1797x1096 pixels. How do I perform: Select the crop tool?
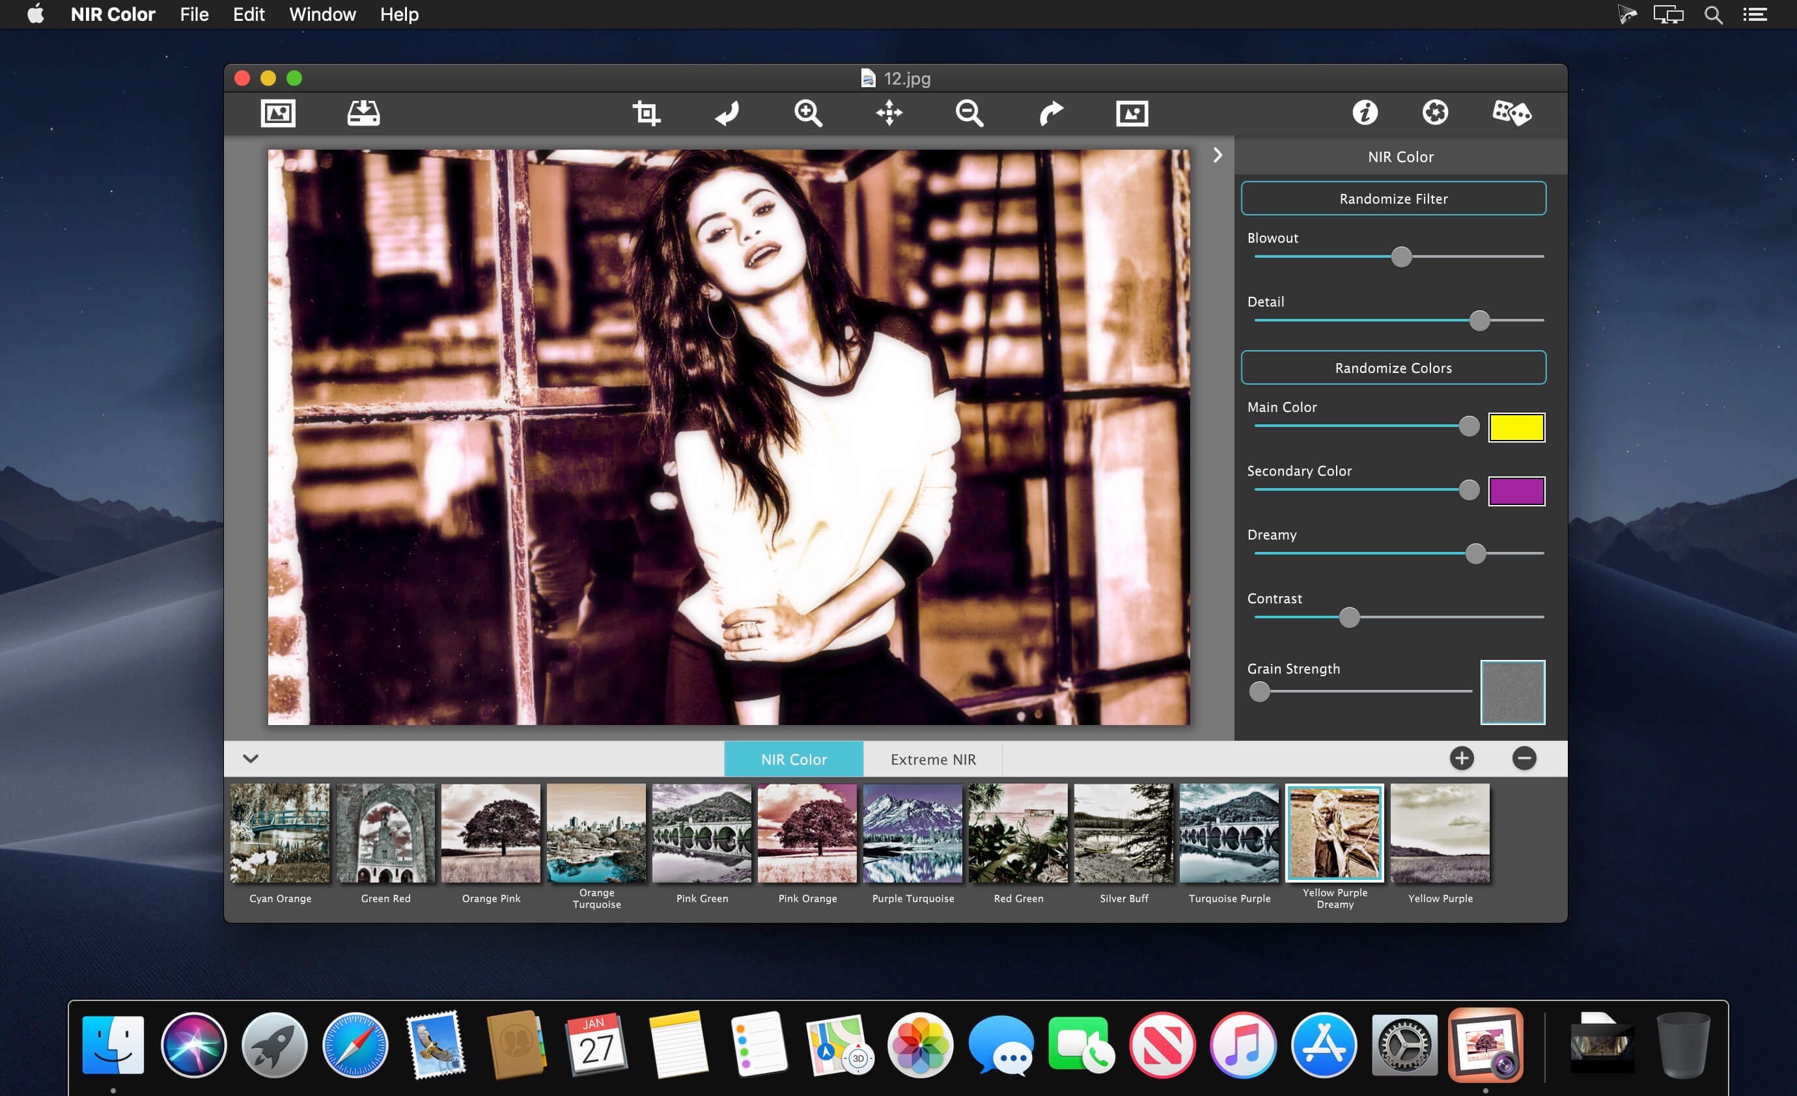[646, 113]
